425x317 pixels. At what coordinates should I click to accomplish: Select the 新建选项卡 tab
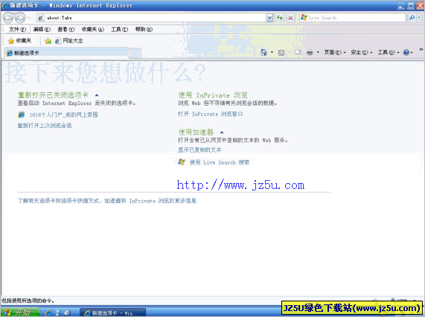(66, 53)
